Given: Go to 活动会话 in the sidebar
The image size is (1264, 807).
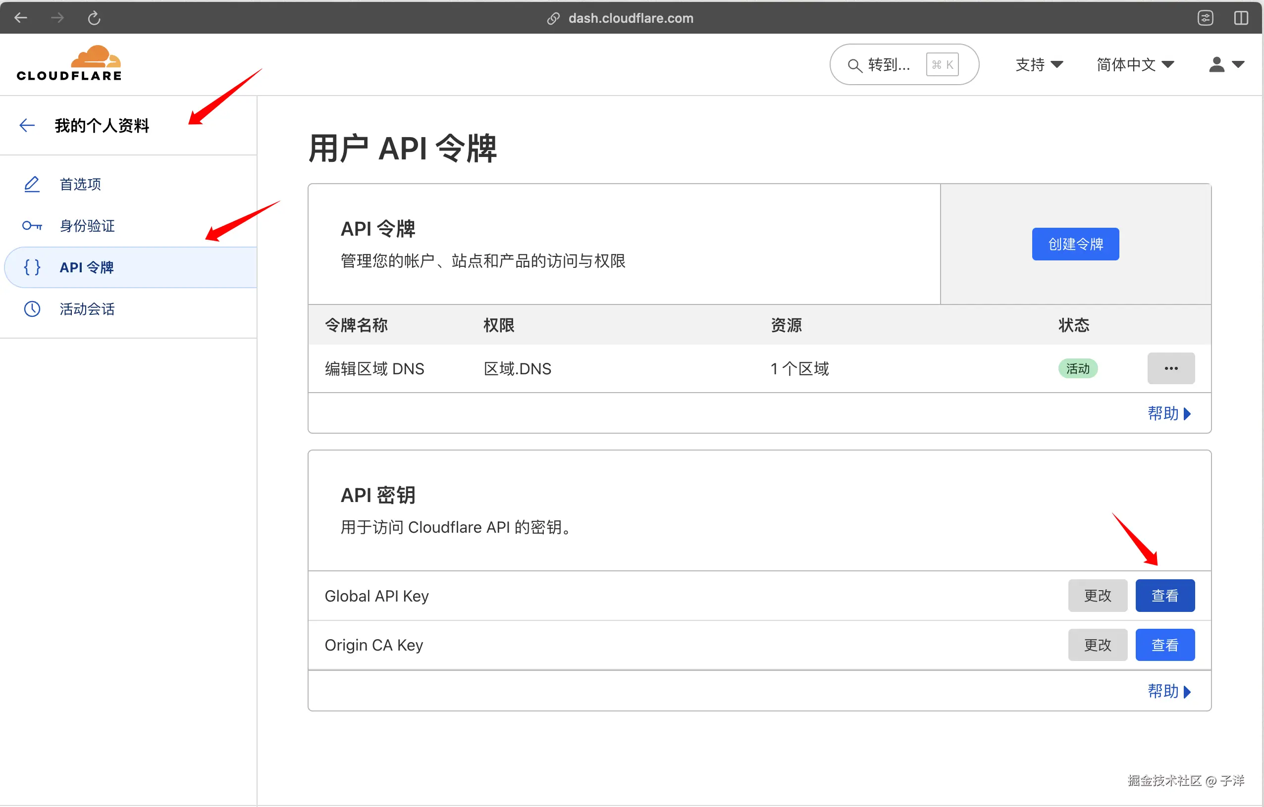Looking at the screenshot, I should click(87, 308).
